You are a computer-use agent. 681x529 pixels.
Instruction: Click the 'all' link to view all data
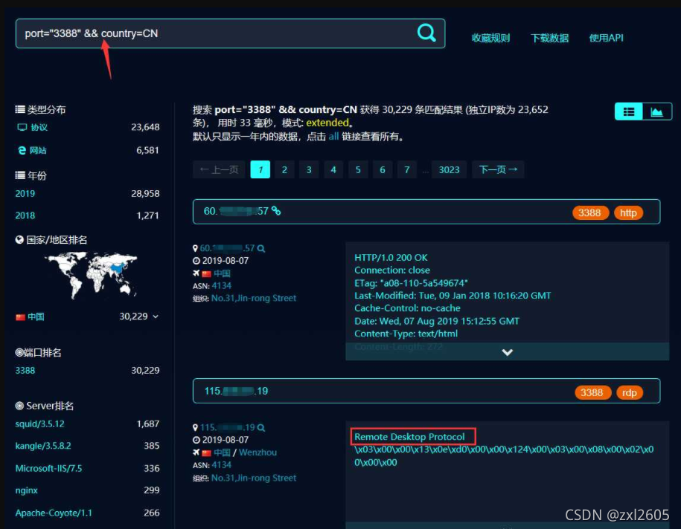[x=333, y=137]
